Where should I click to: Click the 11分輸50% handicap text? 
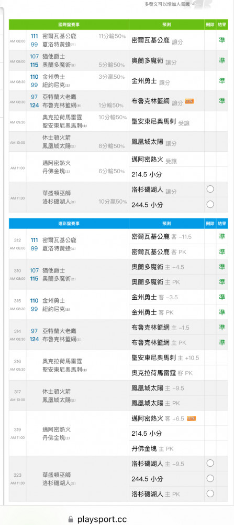tap(112, 36)
